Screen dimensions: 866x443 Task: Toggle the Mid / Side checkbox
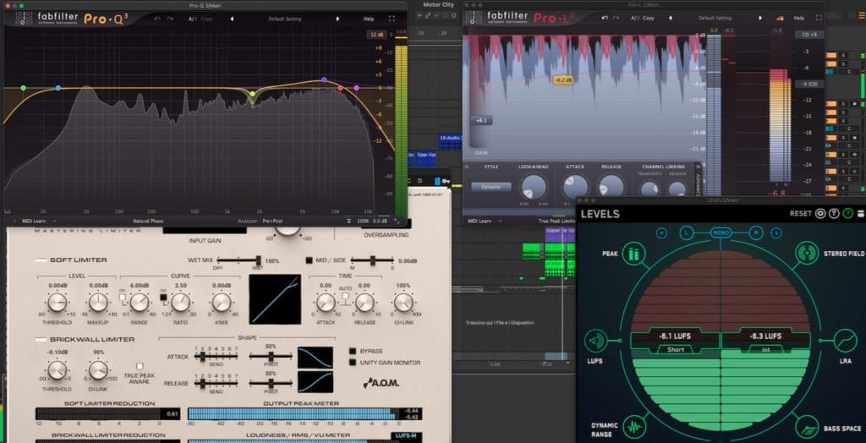(x=309, y=260)
